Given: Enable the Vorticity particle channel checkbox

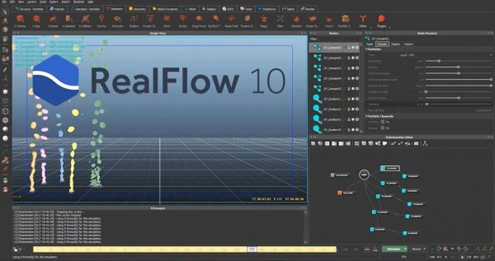Looking at the screenshot, I should tap(383, 122).
